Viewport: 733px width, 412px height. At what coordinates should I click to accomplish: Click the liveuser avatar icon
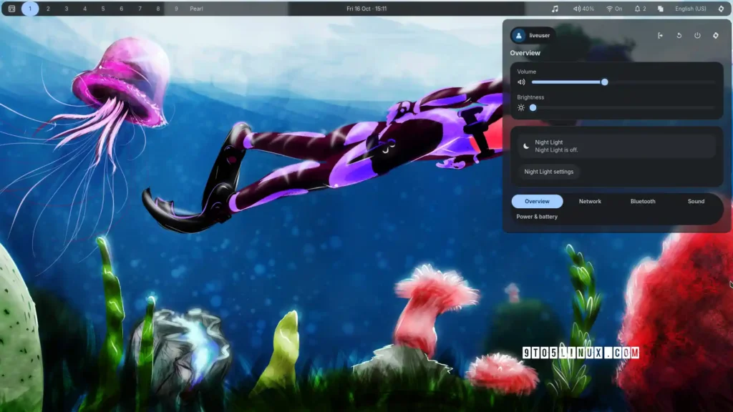(x=518, y=36)
